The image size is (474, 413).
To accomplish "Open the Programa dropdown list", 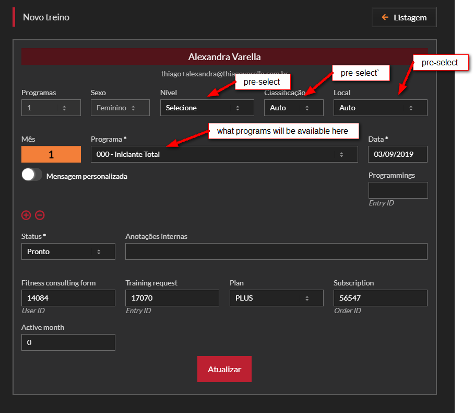I will (x=224, y=154).
